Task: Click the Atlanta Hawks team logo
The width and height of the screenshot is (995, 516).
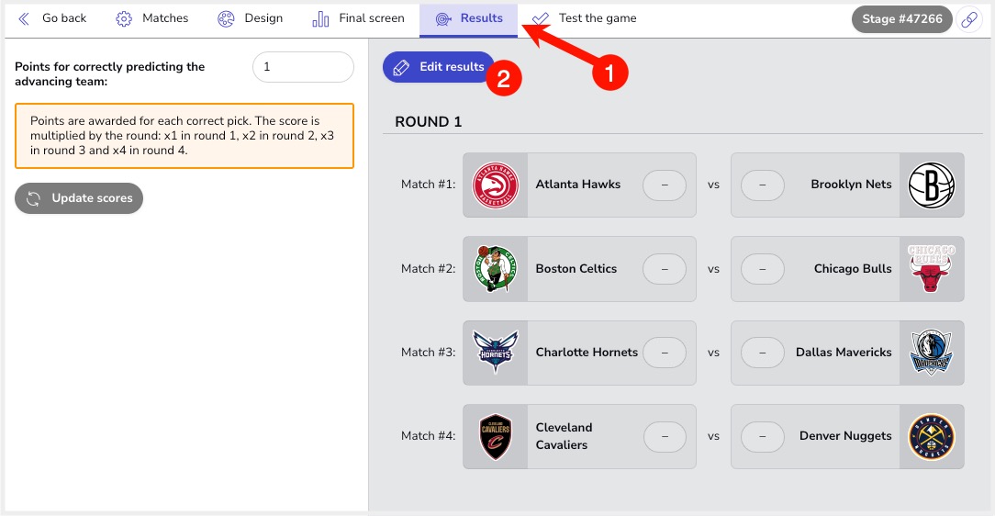Action: (496, 185)
